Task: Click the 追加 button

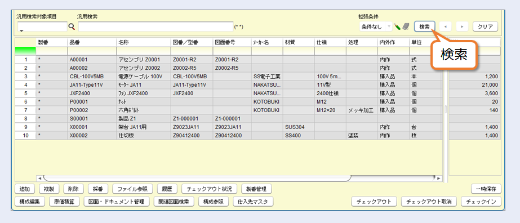Action: [25, 189]
